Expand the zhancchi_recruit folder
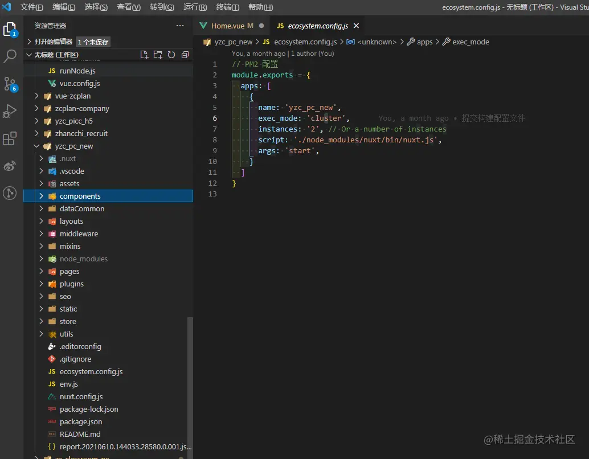 (x=81, y=133)
